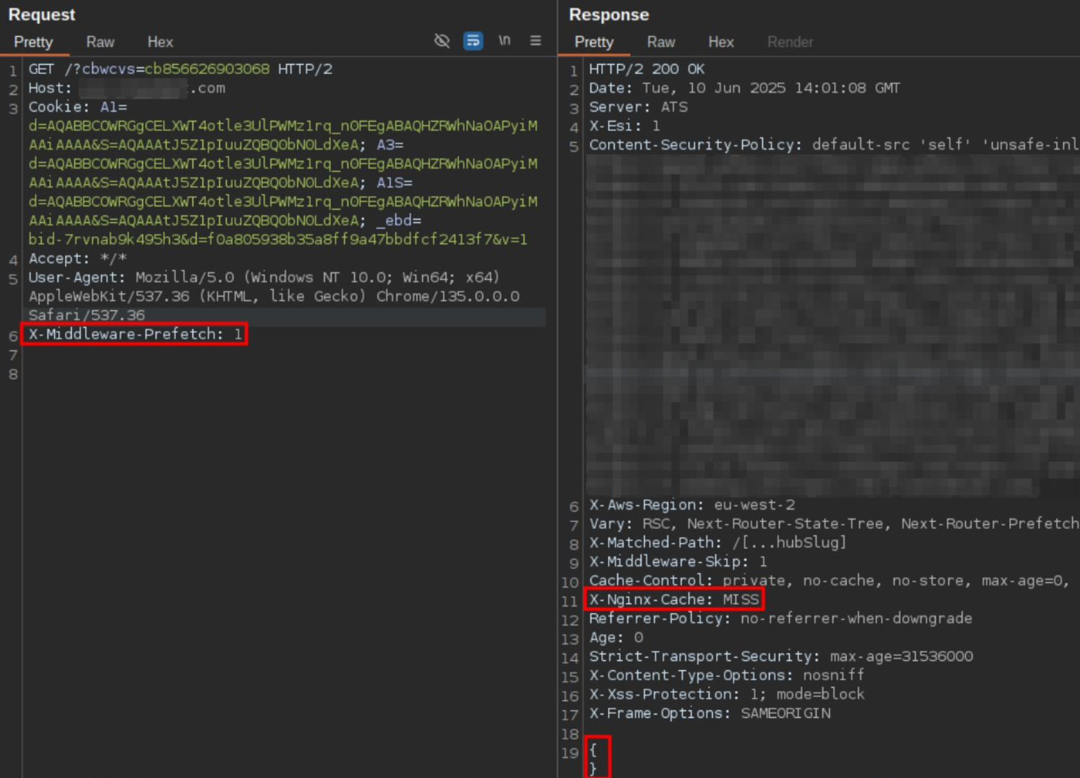Screen dimensions: 1080x778
Task: Toggle the word wrap icon in Request
Action: point(473,41)
